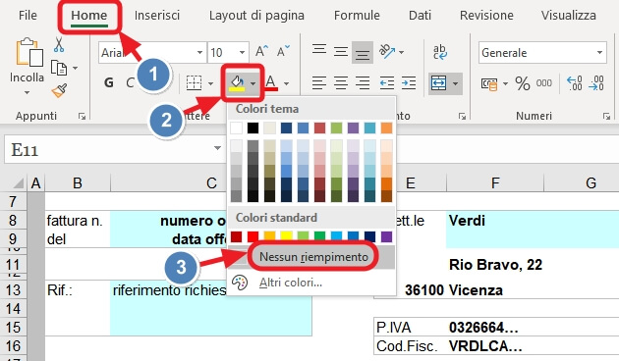Open the Altri colori palette icon
The width and height of the screenshot is (619, 361).
tap(239, 283)
